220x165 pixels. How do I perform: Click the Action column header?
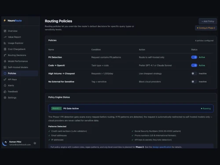(x=142, y=50)
